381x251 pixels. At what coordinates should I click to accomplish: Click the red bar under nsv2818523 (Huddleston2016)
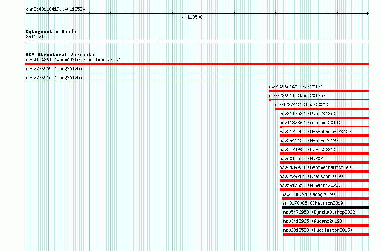pos(326,234)
